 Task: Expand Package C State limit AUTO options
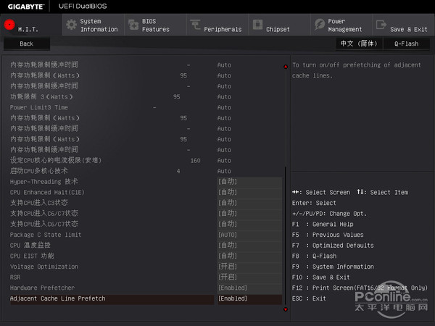(x=249, y=235)
